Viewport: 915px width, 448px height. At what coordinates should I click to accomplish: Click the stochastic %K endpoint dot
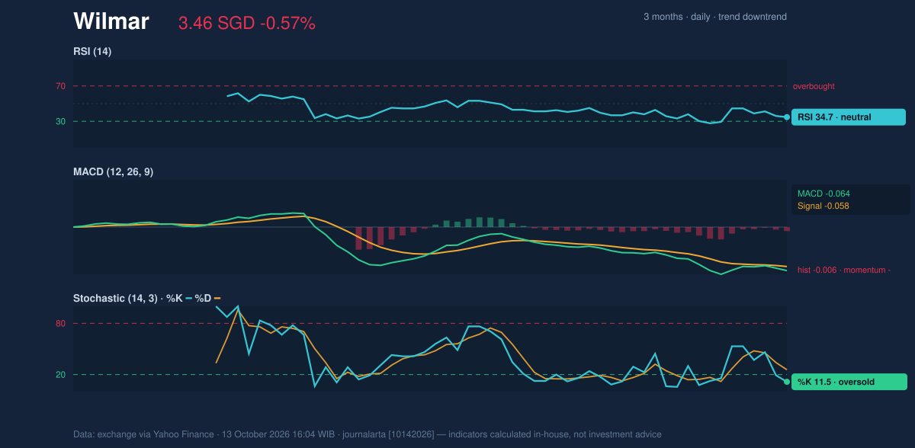(x=787, y=382)
